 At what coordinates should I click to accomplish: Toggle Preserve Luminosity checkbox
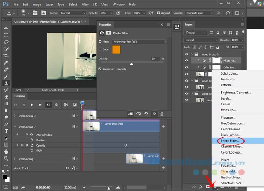[100, 69]
